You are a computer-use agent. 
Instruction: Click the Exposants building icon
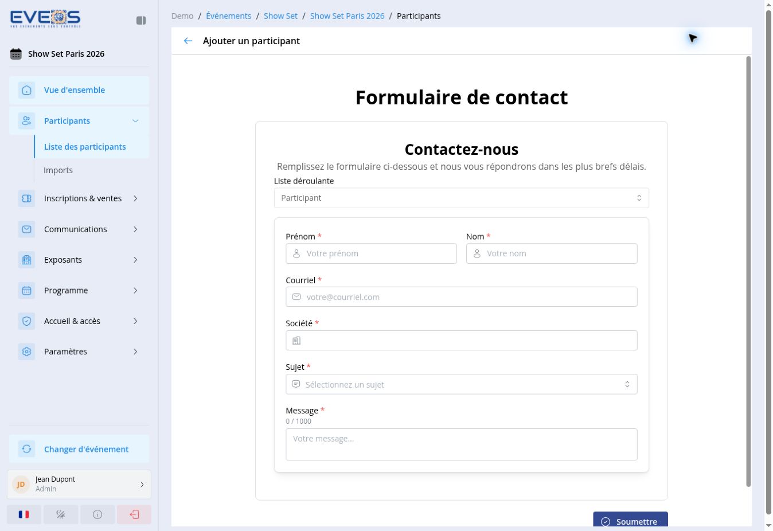[26, 260]
